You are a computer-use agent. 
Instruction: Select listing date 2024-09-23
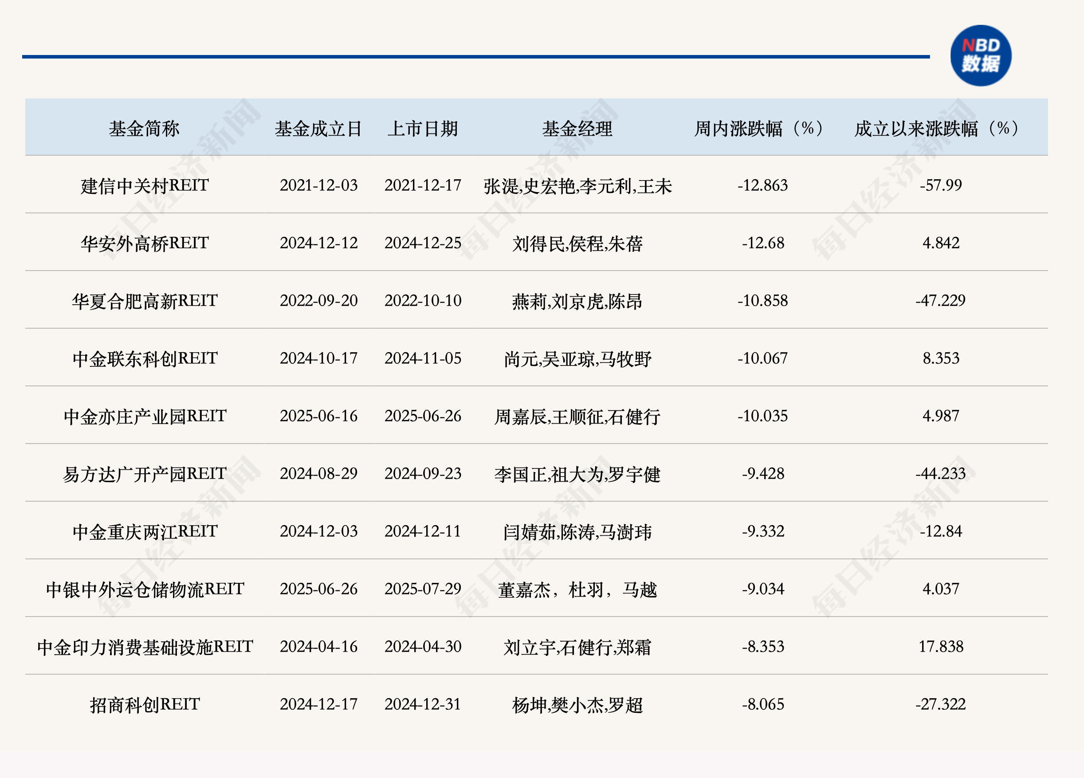pyautogui.click(x=423, y=474)
